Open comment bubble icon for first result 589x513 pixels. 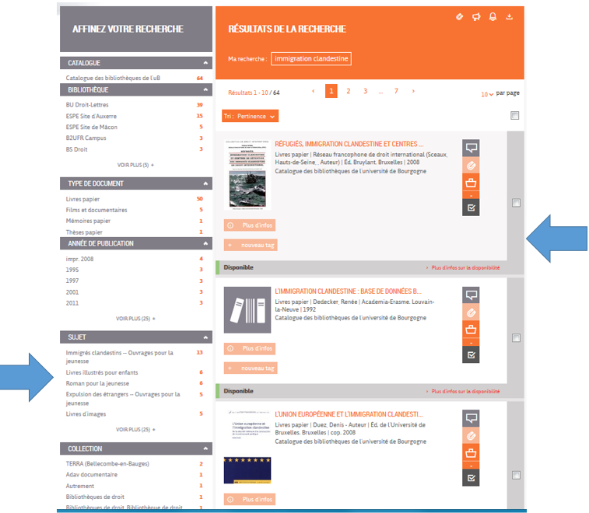470,148
